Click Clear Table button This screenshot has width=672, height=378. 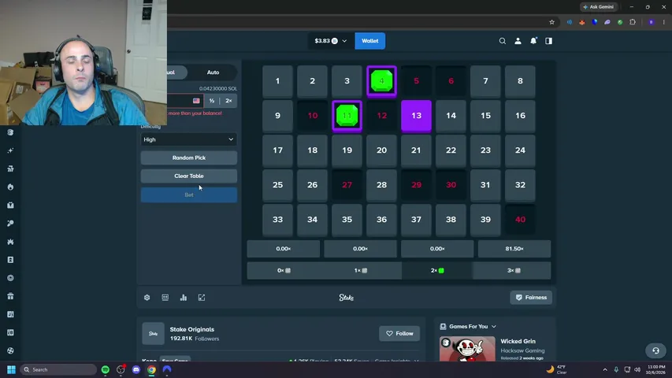pyautogui.click(x=188, y=176)
